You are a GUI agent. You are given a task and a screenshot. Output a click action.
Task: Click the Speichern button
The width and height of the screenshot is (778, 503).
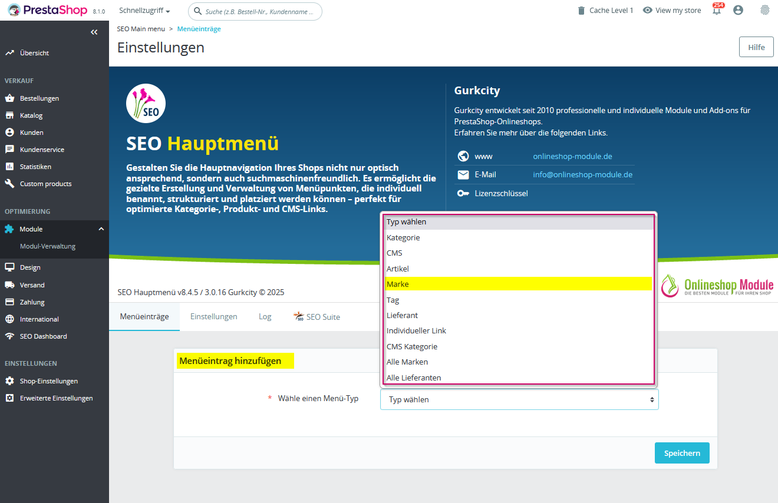click(682, 453)
